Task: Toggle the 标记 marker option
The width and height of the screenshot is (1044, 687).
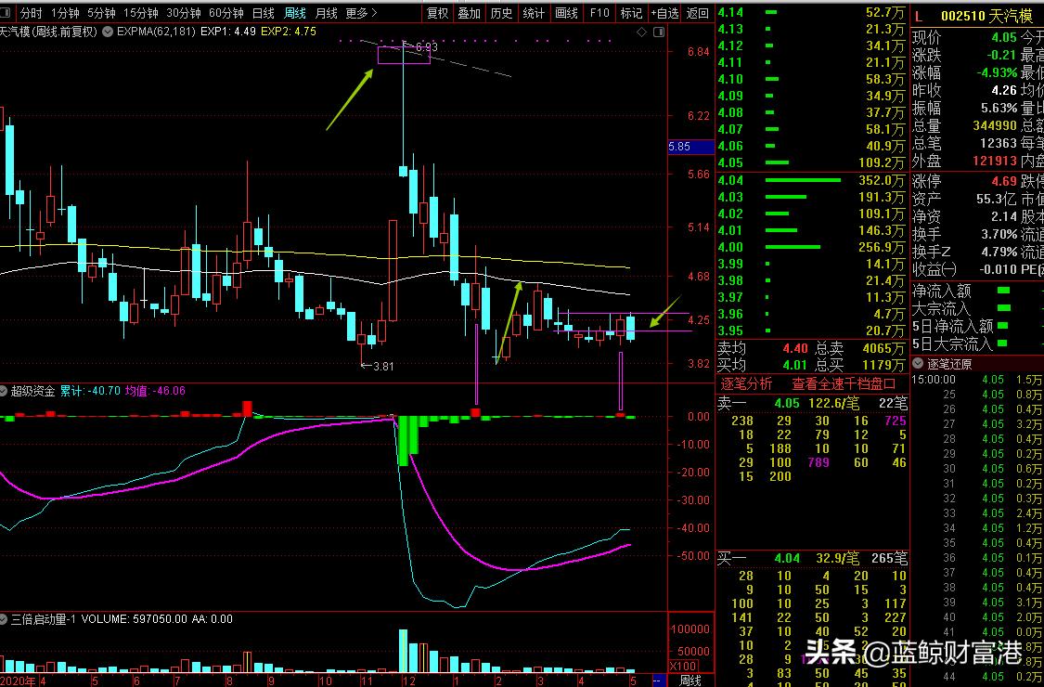Action: click(631, 13)
